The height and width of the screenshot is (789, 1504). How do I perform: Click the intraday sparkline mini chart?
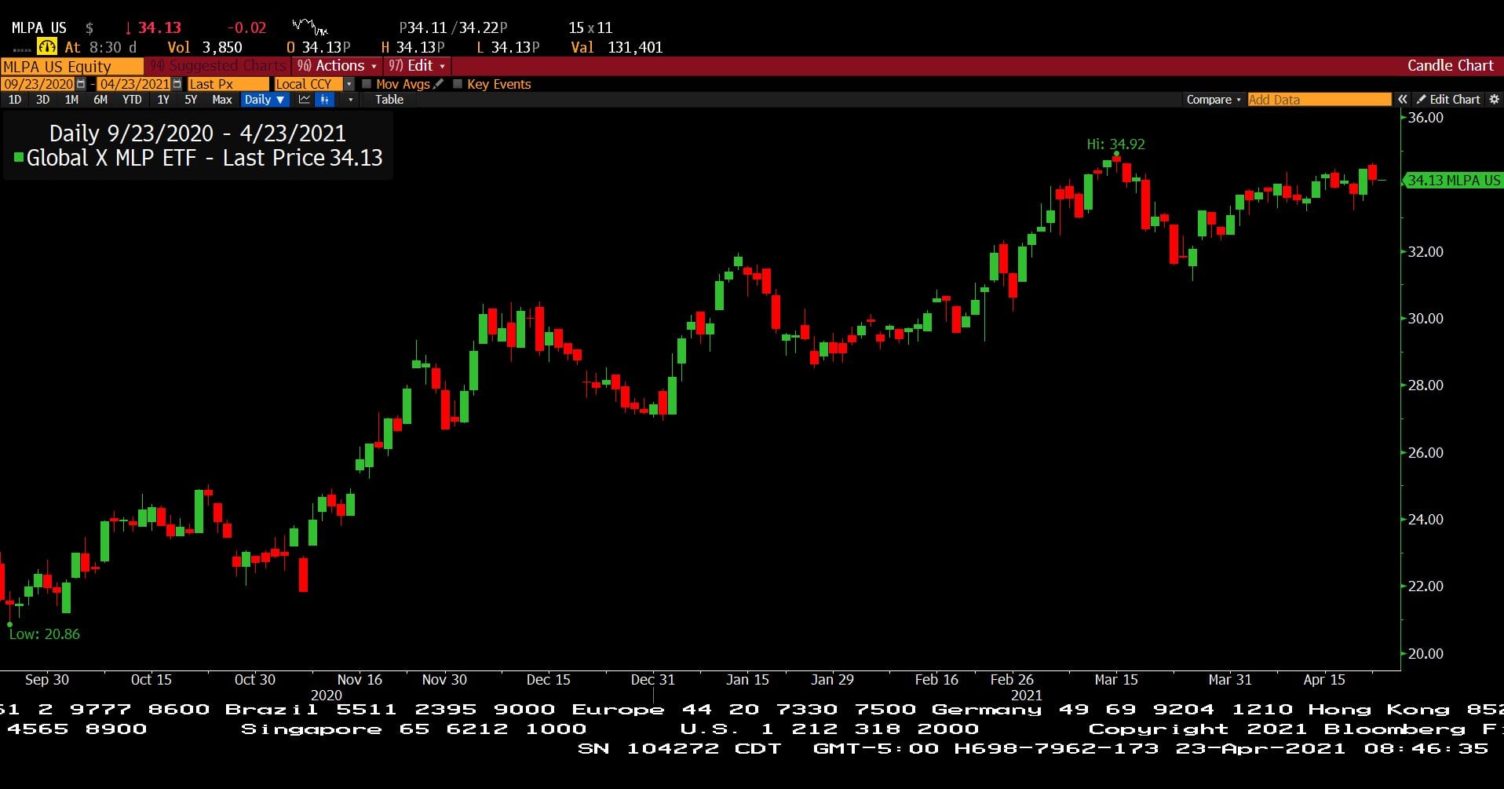(310, 27)
